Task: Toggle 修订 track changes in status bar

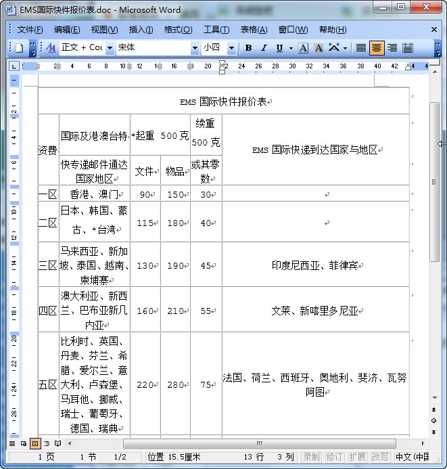Action: point(334,457)
